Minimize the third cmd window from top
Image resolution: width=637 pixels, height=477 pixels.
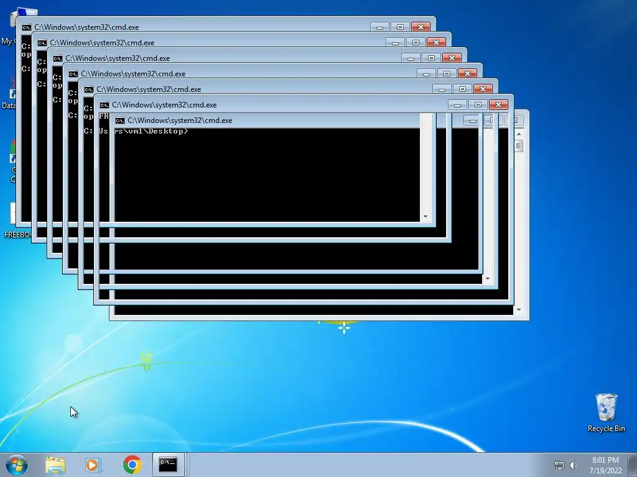(x=411, y=58)
